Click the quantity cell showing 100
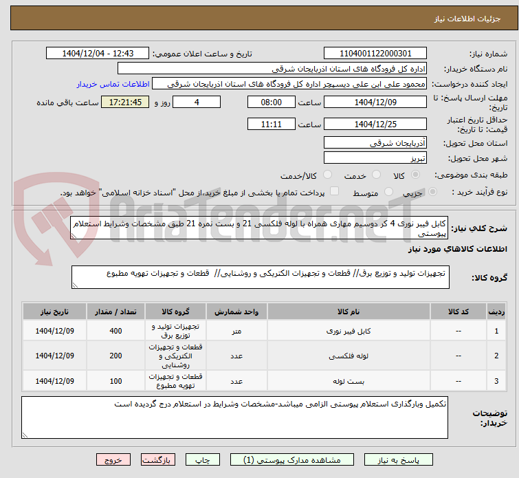 coord(115,381)
